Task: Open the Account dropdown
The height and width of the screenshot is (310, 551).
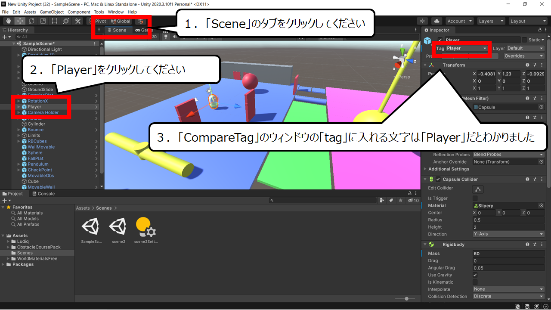Action: click(459, 21)
